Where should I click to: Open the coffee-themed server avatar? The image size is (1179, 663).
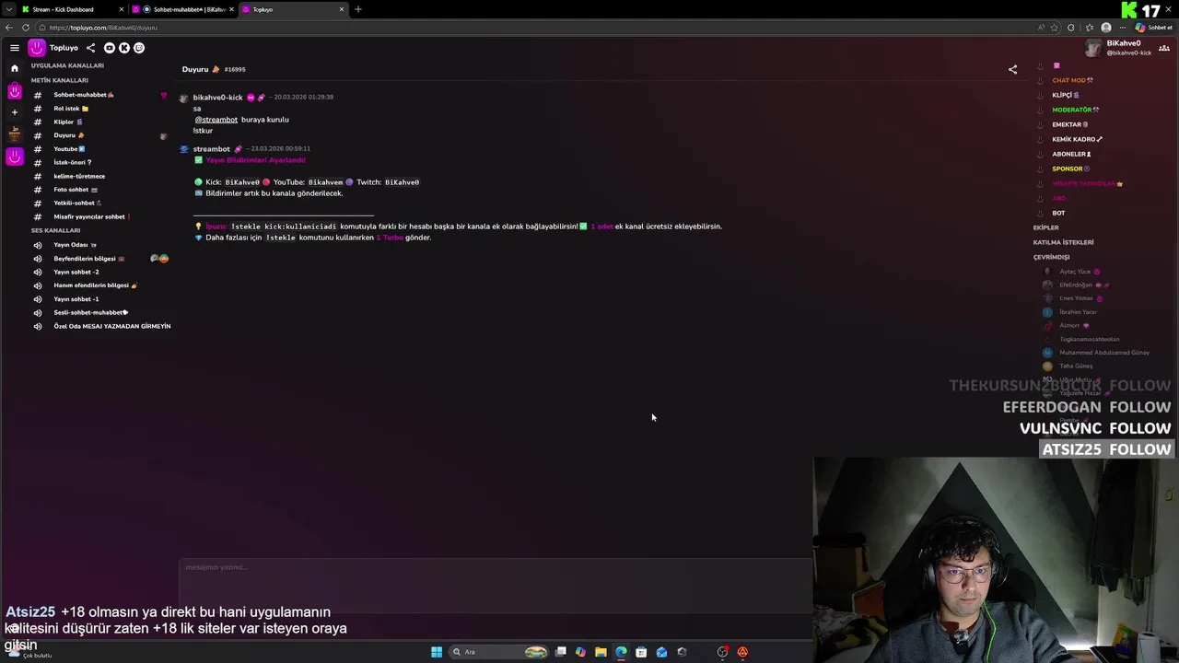click(x=15, y=134)
